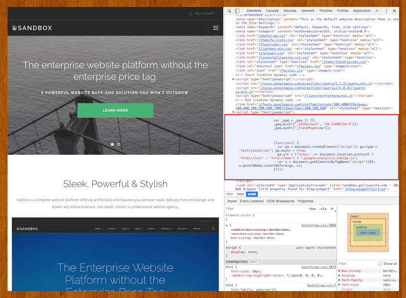Open the /lightbox.min.css href link
The width and height of the screenshot is (406, 298).
(x=275, y=49)
